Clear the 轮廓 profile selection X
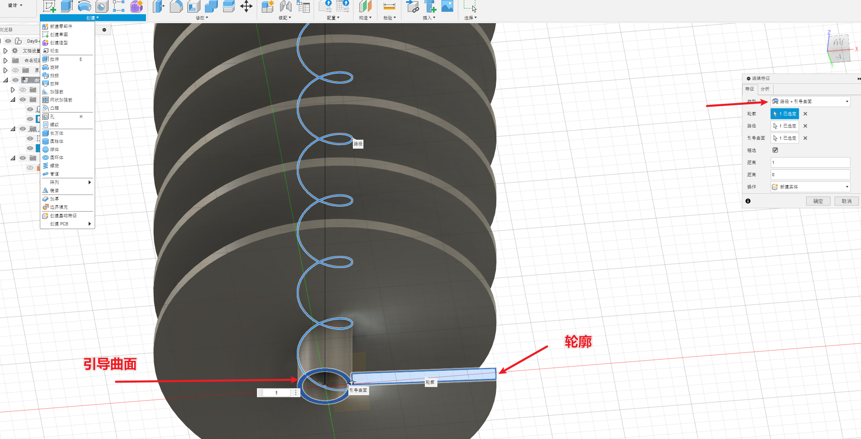The height and width of the screenshot is (439, 861). [805, 114]
